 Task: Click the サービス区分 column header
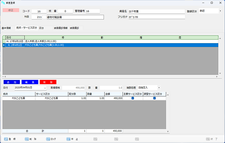(x=52, y=94)
